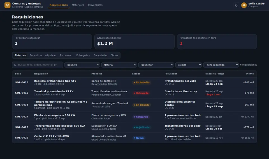Click the Por cotizar o adjudicar summary card

pos(52,42)
